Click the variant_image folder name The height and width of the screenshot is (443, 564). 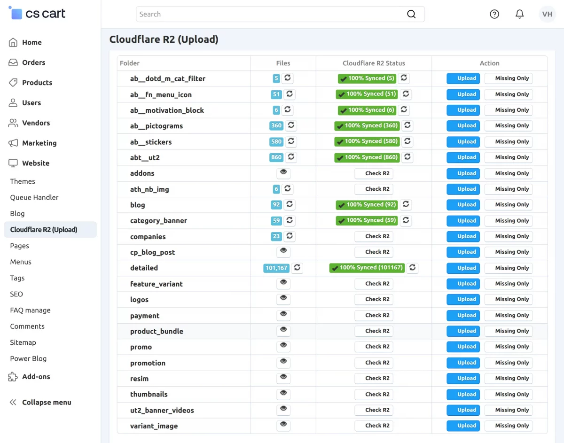point(154,426)
